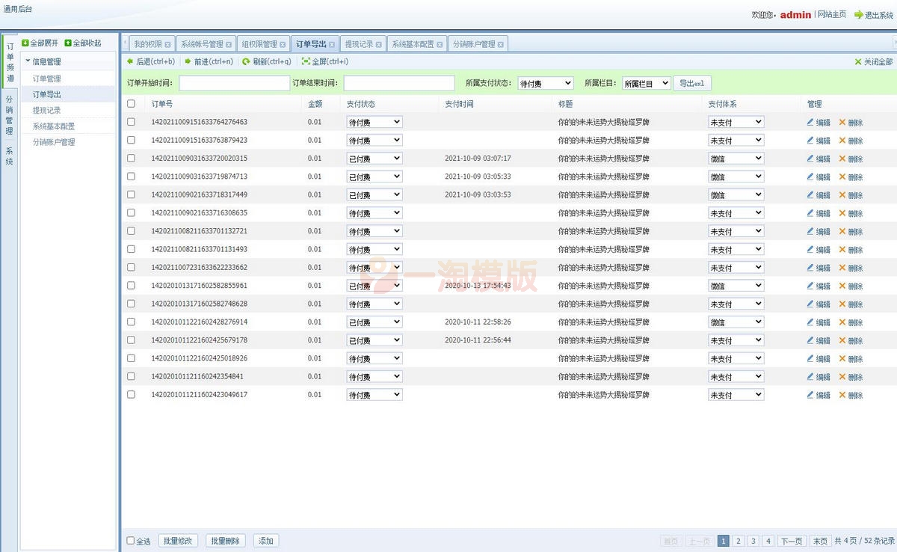The height and width of the screenshot is (552, 897).
Task: Close the 提现记录 tab with its x
Action: pyautogui.click(x=379, y=45)
